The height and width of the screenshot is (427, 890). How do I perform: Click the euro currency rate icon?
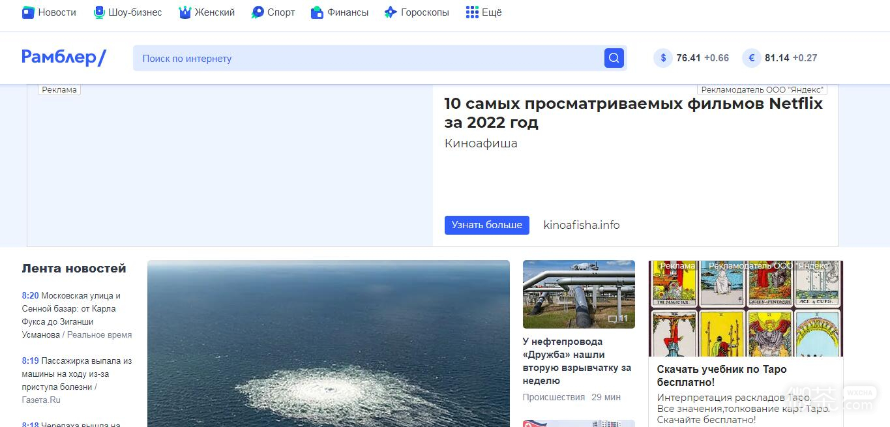point(751,58)
